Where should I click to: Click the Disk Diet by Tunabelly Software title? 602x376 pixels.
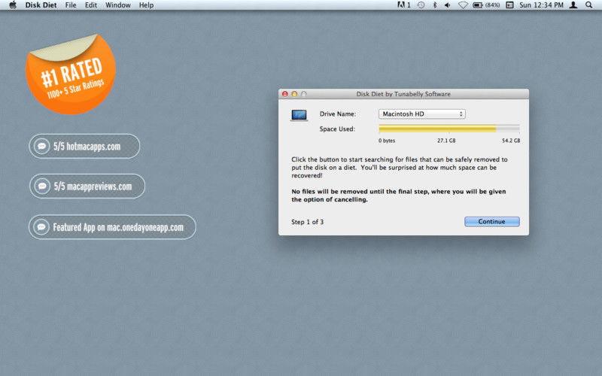point(403,94)
